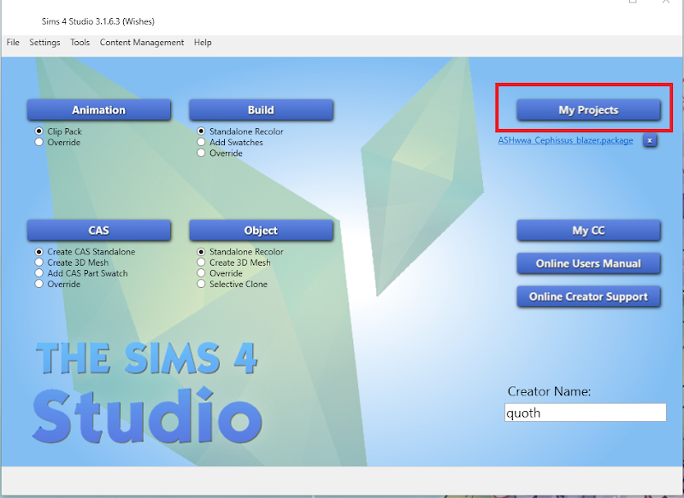Click the Build button
Image resolution: width=684 pixels, height=498 pixels.
[261, 110]
